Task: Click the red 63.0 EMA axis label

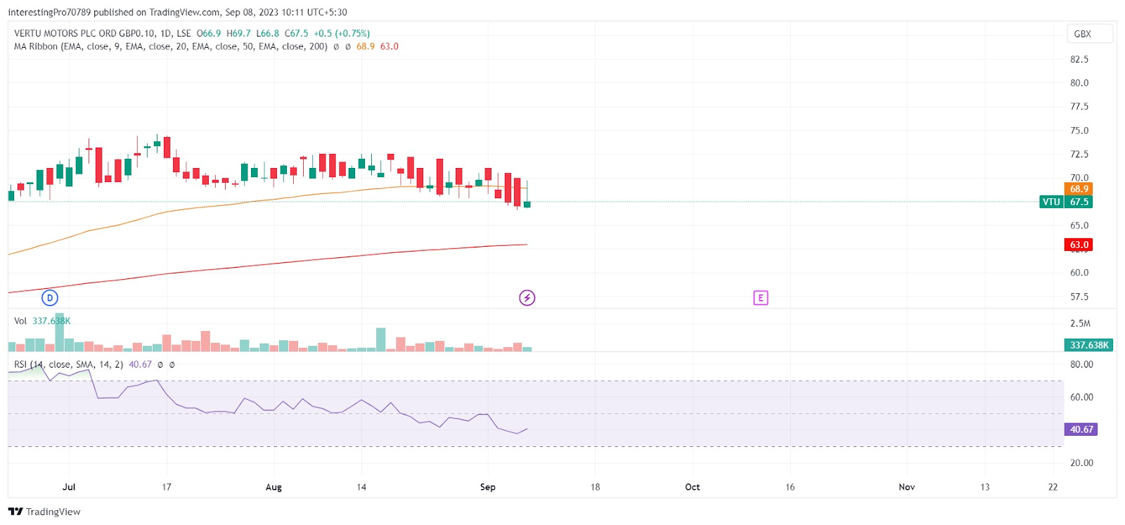Action: [1079, 245]
